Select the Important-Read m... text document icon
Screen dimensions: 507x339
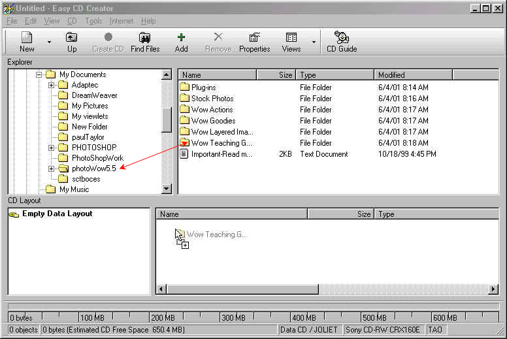184,154
